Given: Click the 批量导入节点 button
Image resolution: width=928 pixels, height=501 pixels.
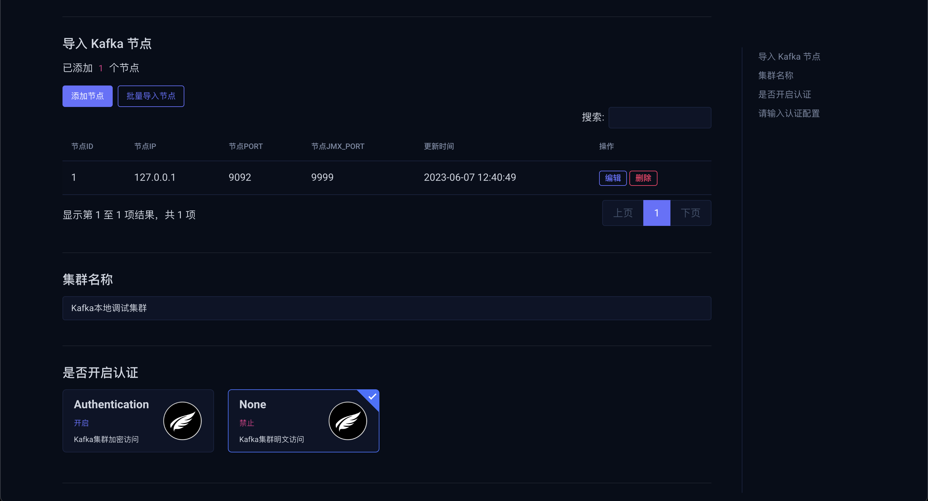Looking at the screenshot, I should click(x=151, y=96).
